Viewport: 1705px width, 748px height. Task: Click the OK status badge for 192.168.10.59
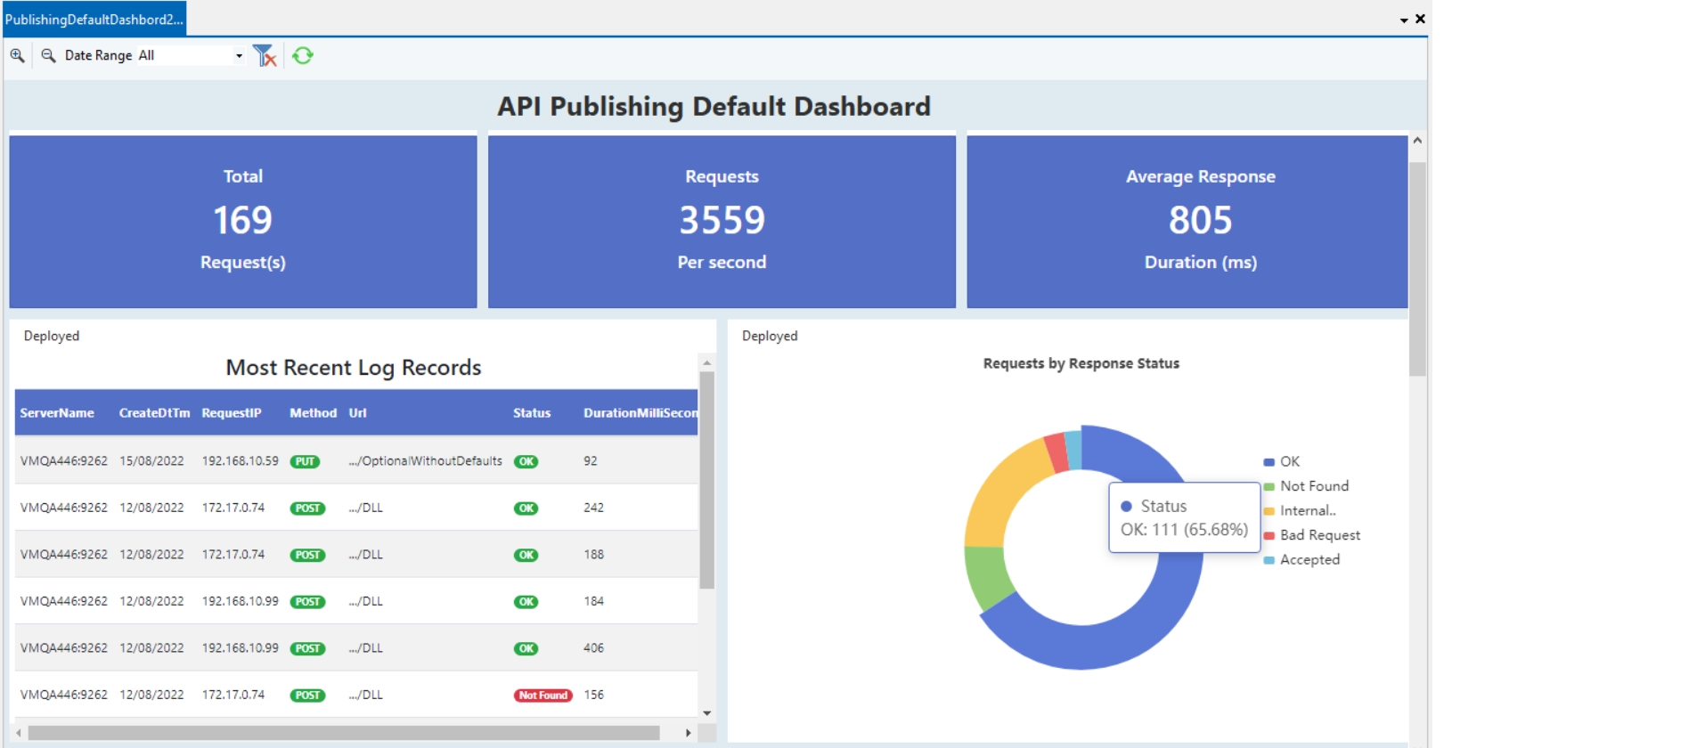[526, 461]
